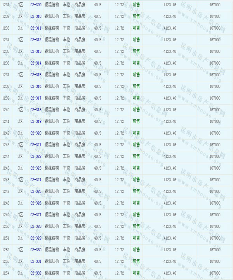View details for unit C2-332
This screenshot has width=233, height=280.
pos(36,273)
